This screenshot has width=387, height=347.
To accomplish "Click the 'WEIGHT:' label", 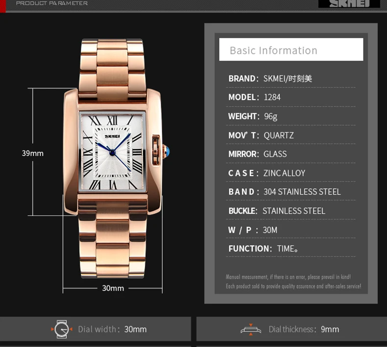I will point(244,116).
